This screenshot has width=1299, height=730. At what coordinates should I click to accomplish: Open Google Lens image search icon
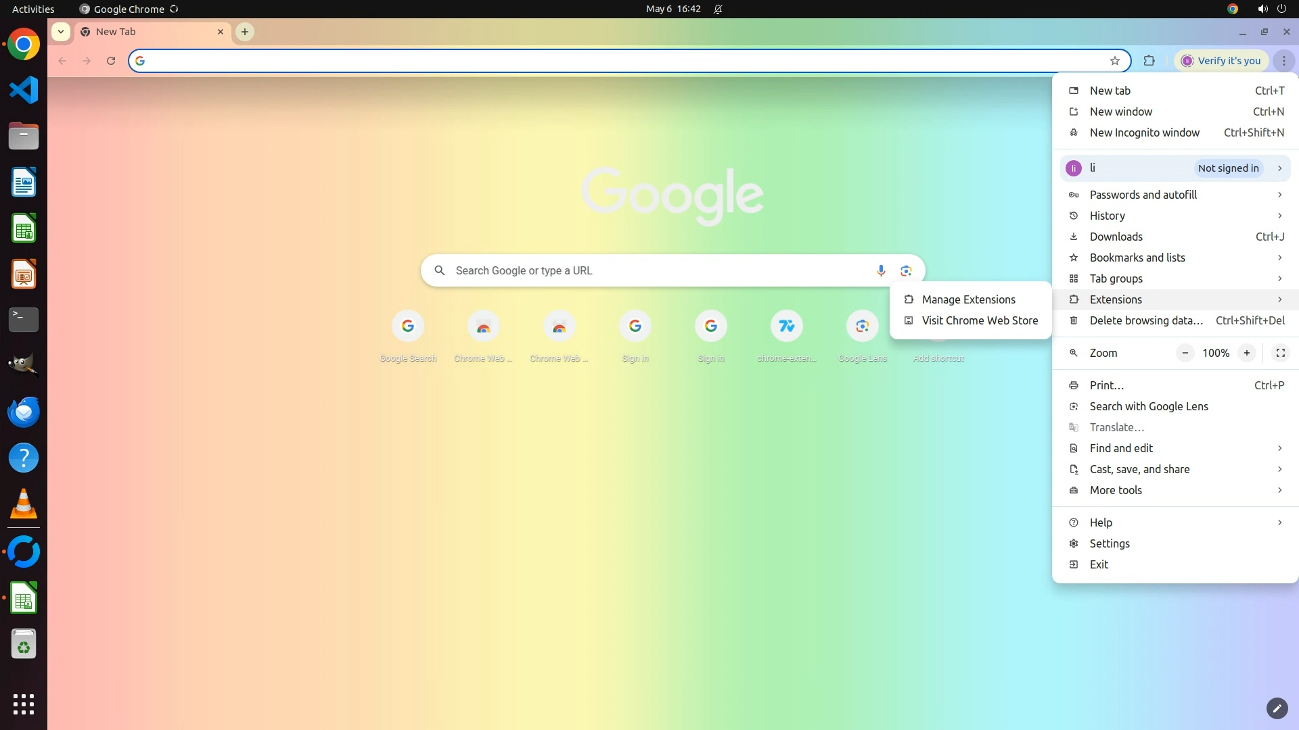906,270
